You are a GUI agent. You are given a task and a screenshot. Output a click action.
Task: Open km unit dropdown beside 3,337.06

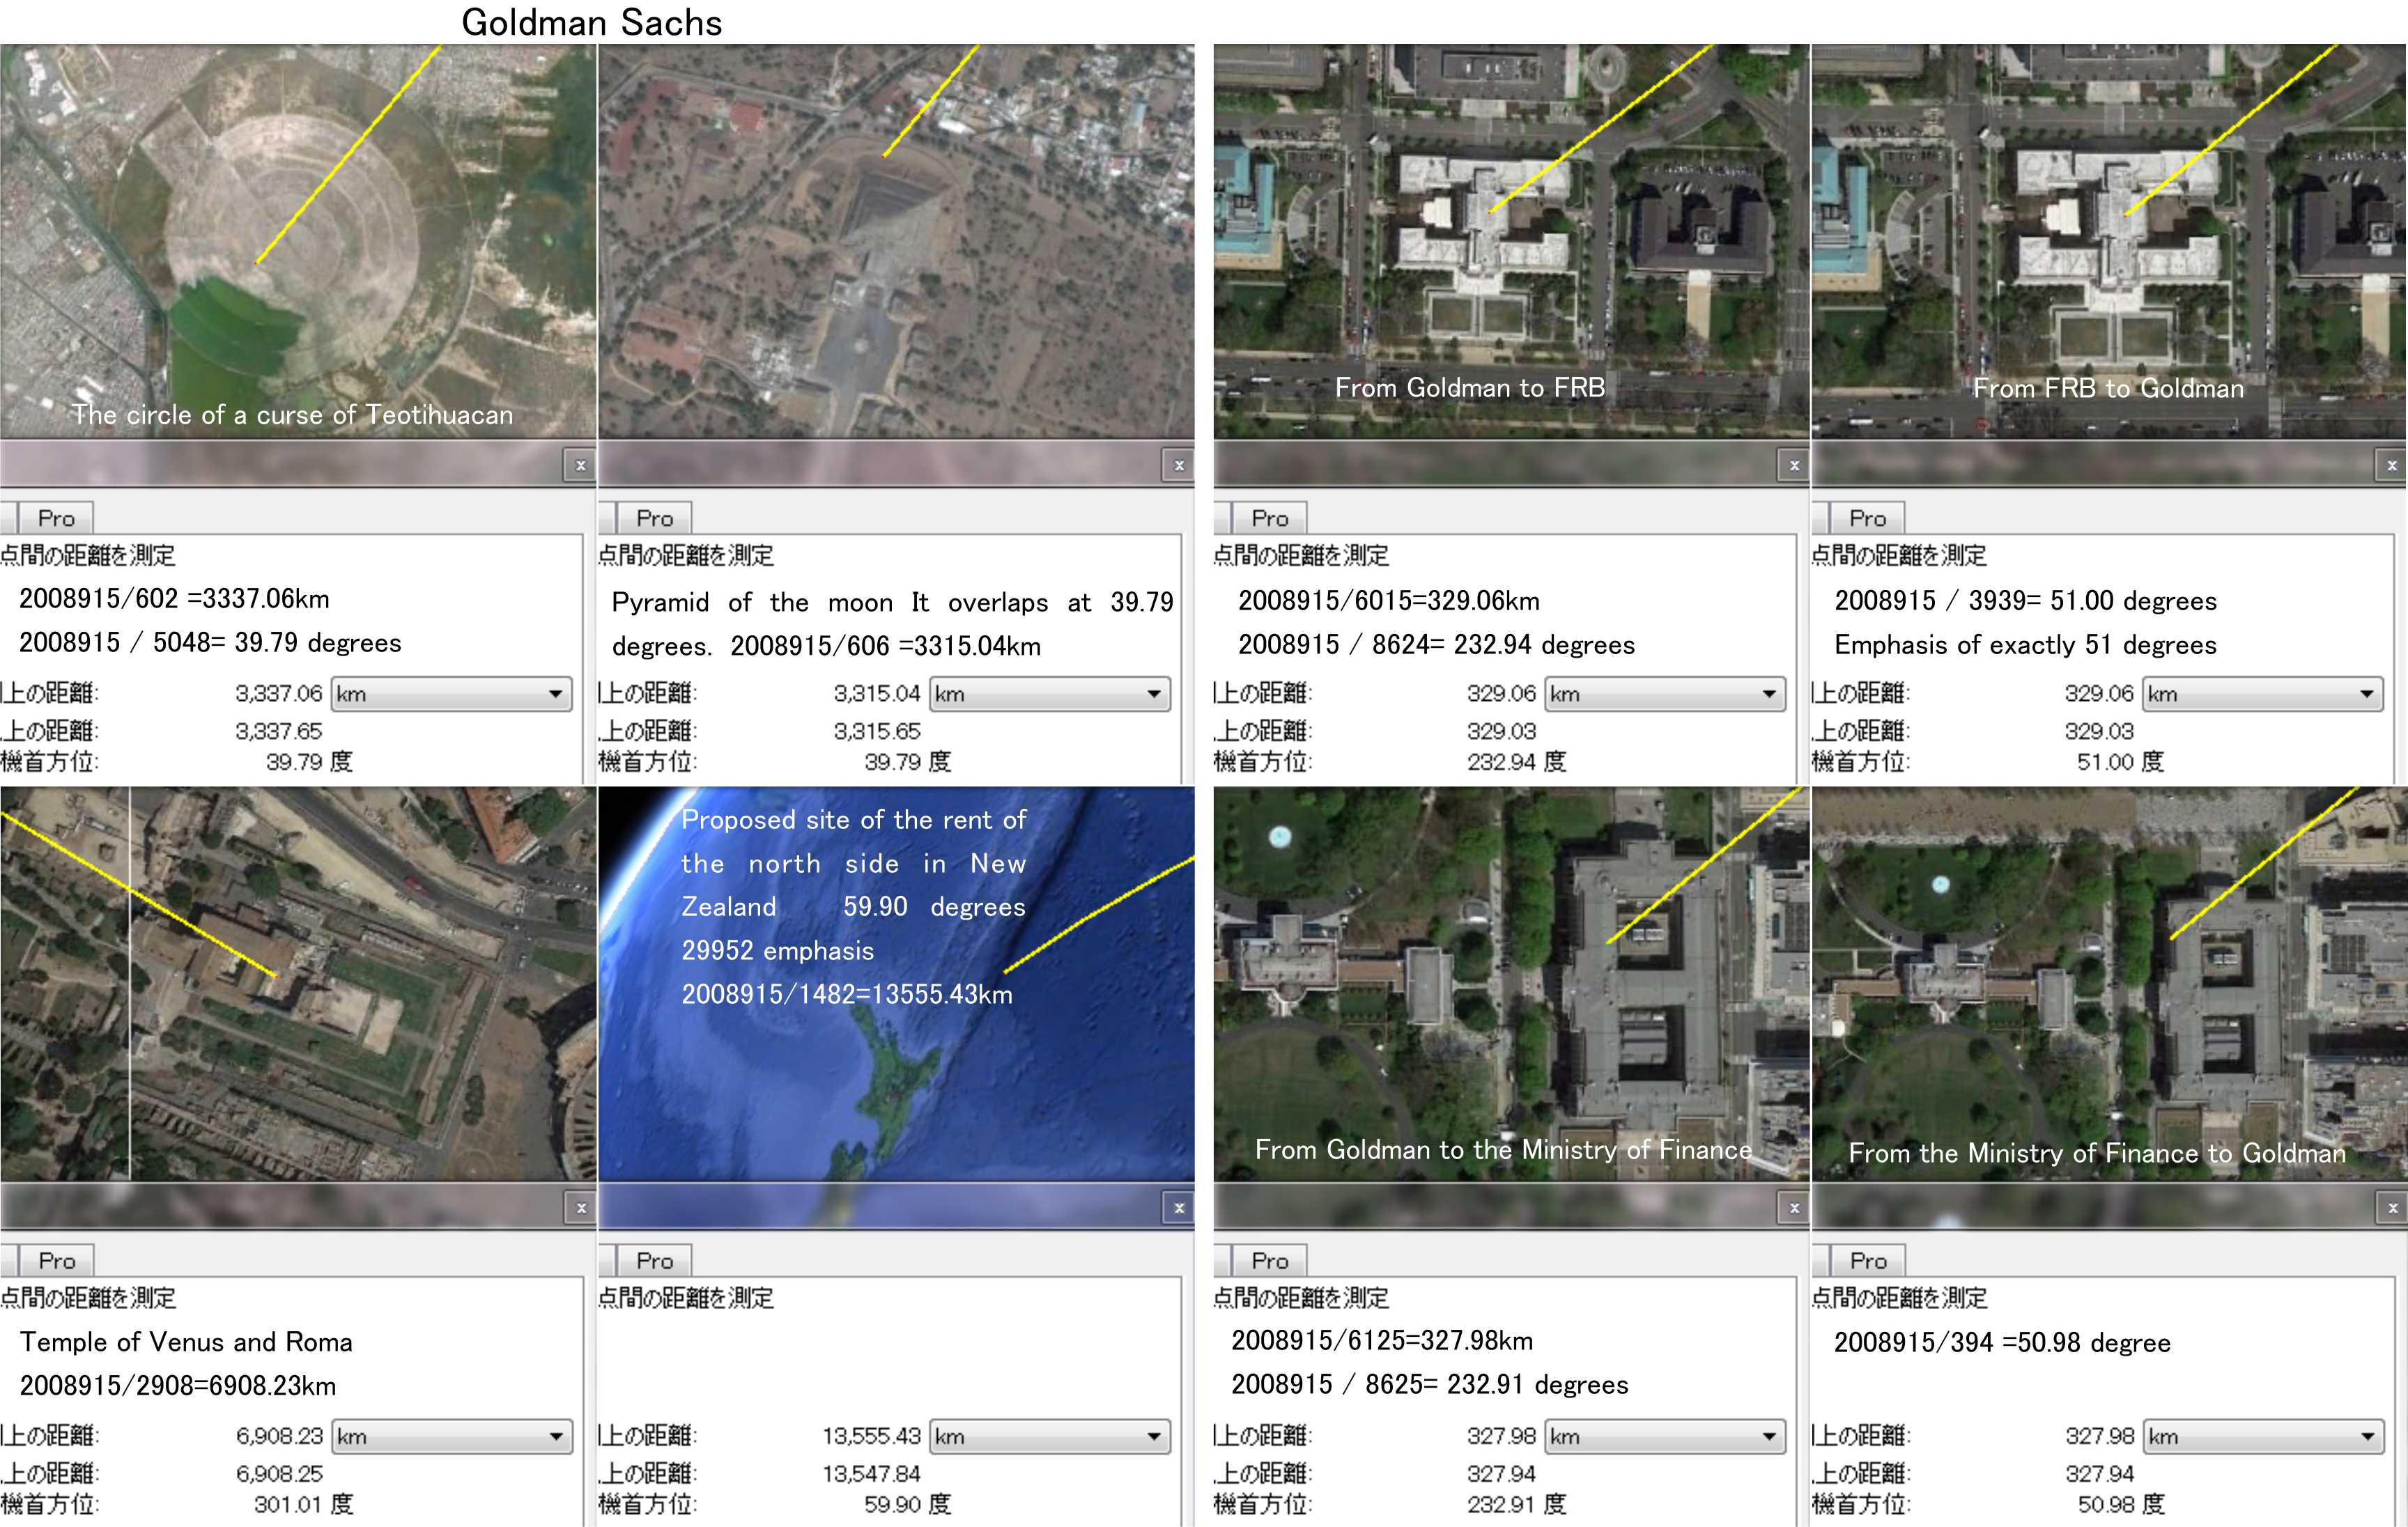[452, 694]
